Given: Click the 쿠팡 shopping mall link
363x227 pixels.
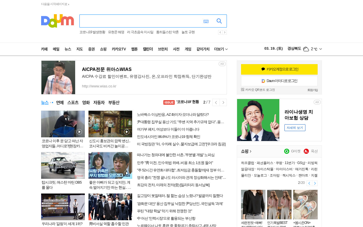Looking at the screenshot, I should coord(279,163).
